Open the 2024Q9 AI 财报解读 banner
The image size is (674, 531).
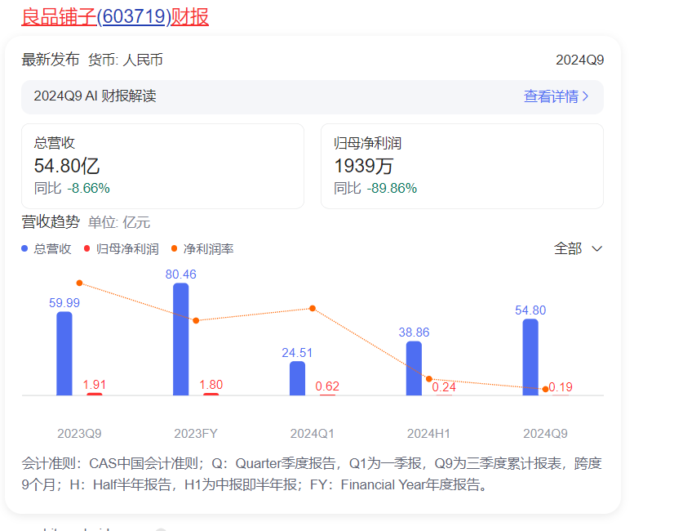tap(313, 97)
